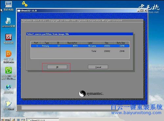Viewport: 164px width, 121px height.
Task: Minimize the Ghost32 11.0 window
Action: pos(138,10)
